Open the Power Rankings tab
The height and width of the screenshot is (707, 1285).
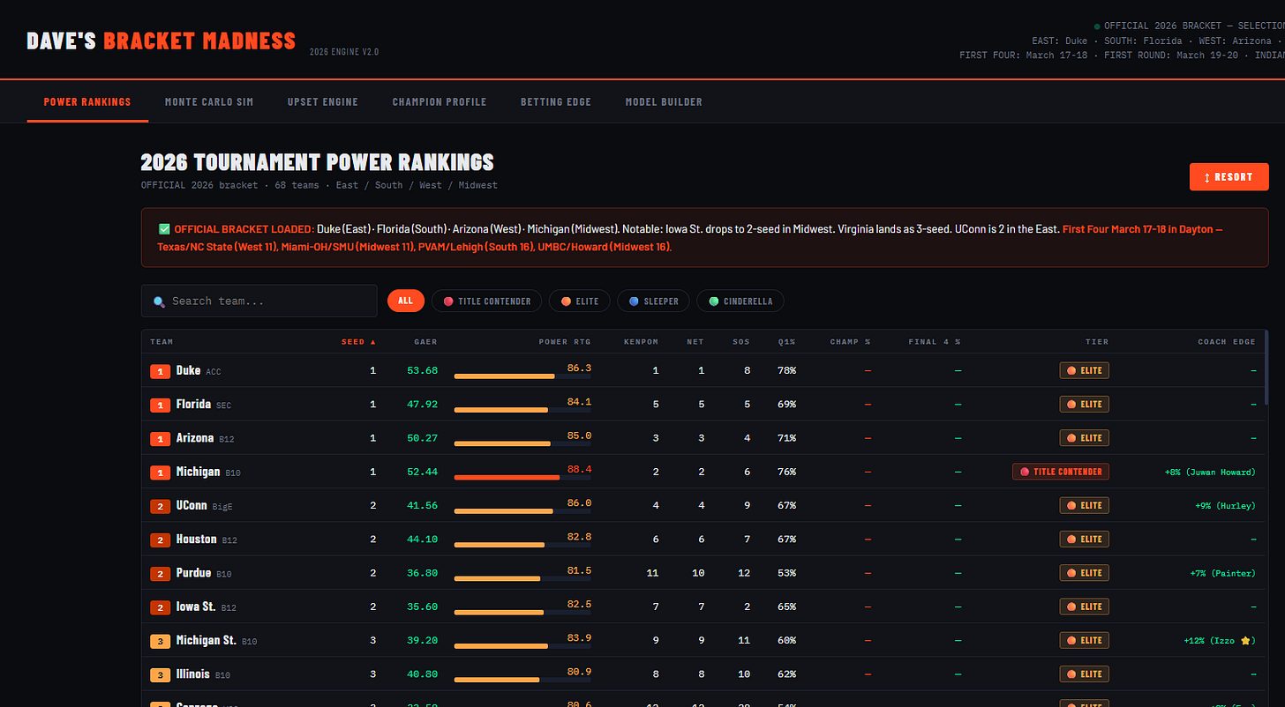click(x=87, y=102)
